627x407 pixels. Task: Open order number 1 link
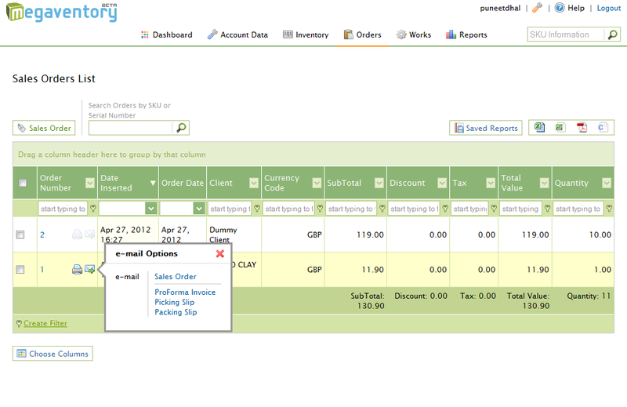click(42, 270)
